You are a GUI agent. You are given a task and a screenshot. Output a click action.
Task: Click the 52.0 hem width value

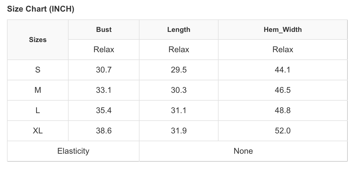283,131
